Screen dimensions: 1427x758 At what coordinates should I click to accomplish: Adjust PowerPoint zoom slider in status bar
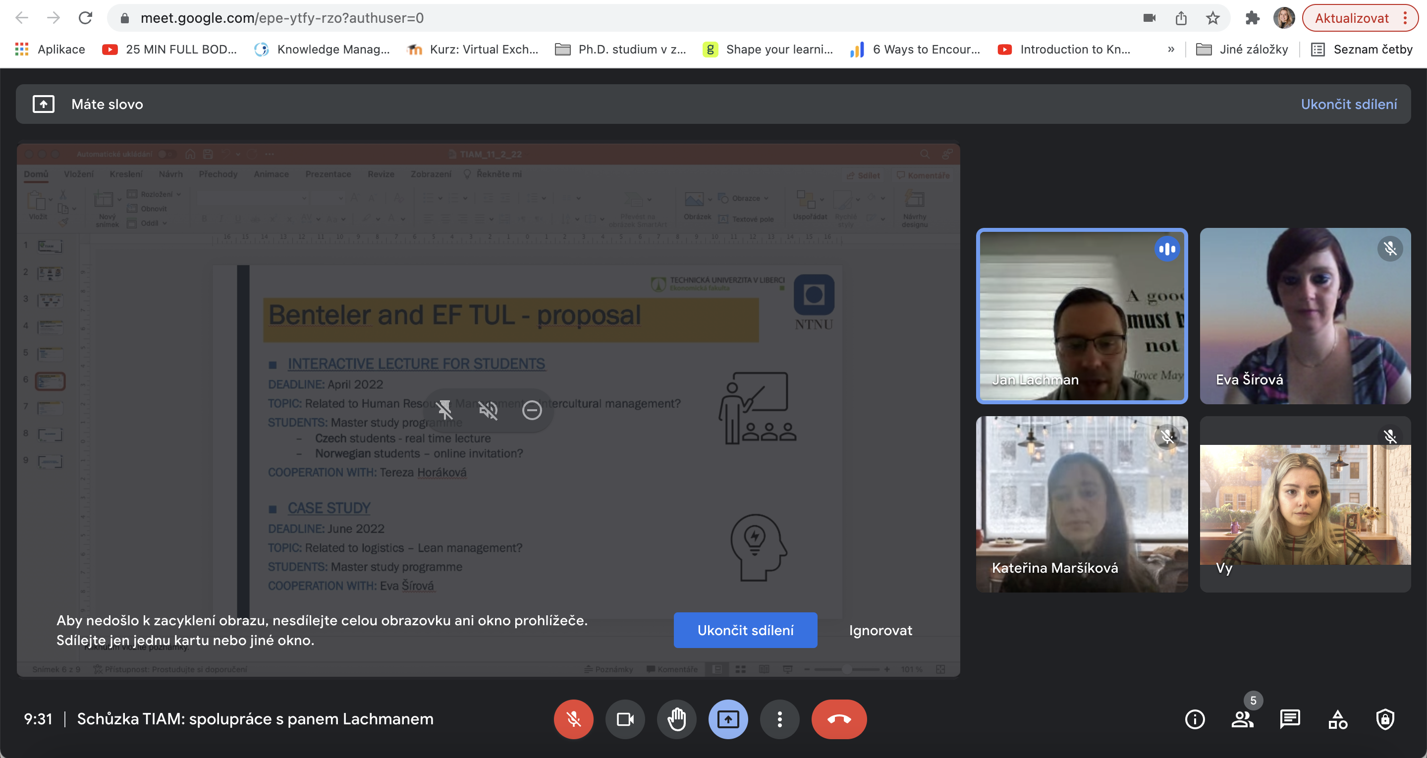846,669
